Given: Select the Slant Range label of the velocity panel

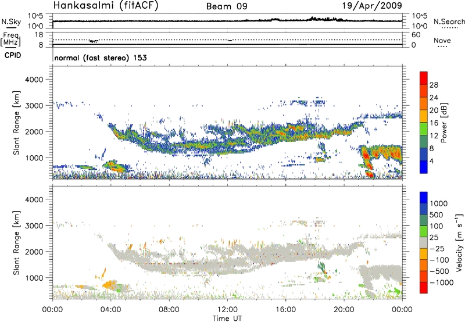Looking at the screenshot, I should [x=16, y=243].
